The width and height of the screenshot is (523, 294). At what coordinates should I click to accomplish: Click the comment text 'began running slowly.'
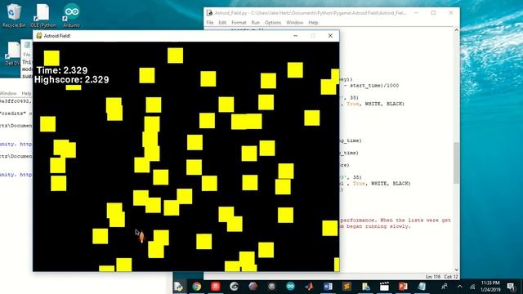click(378, 226)
